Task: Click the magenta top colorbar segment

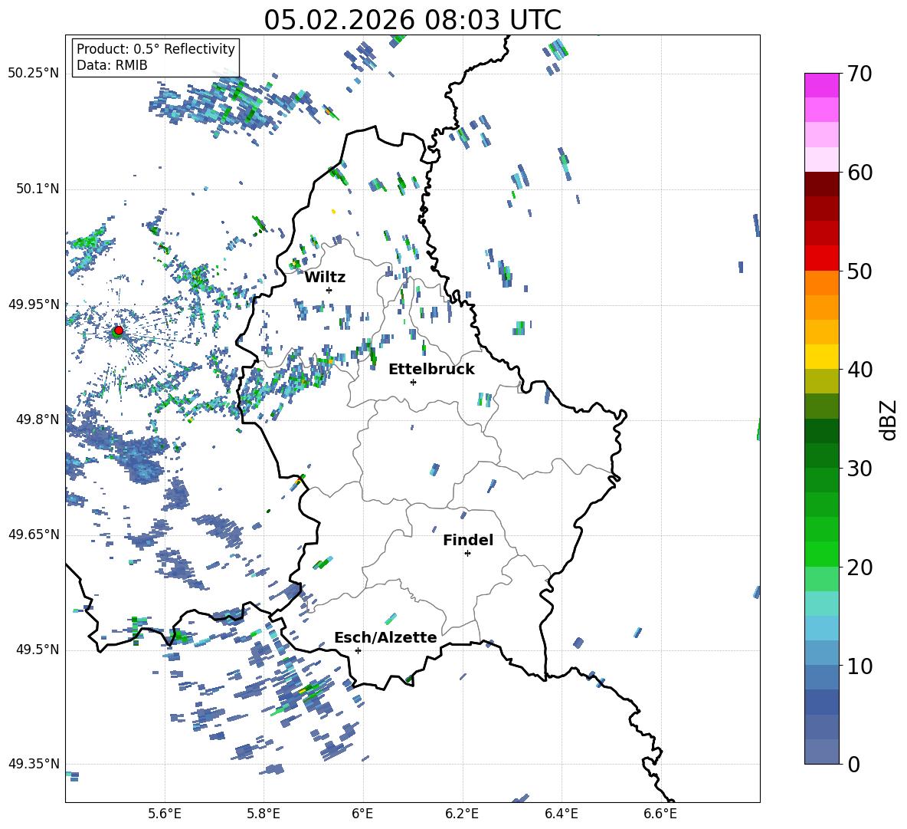Action: click(822, 86)
